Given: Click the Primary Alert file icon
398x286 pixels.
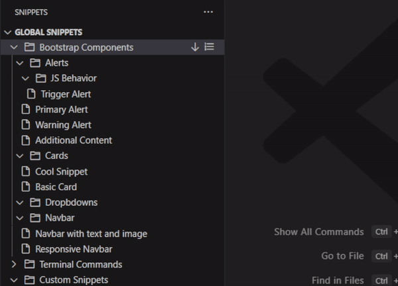Looking at the screenshot, I should [x=26, y=109].
